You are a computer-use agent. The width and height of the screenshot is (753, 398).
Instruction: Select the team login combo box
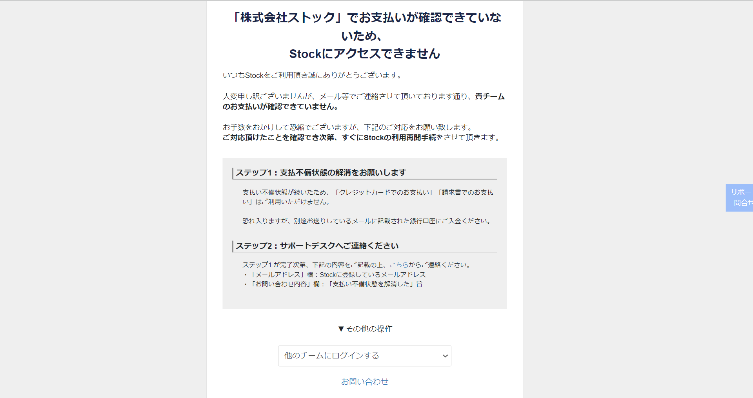(364, 356)
